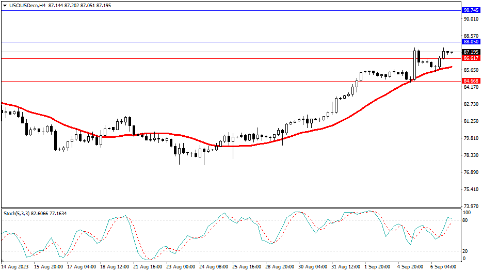Image resolution: width=482 pixels, height=272 pixels.
Task: Select the 86.617 red price label
Action: (x=471, y=59)
